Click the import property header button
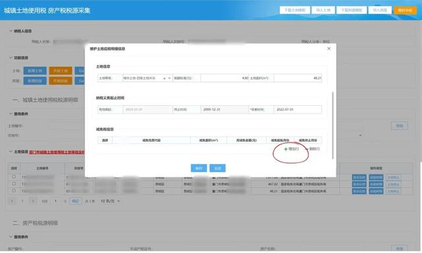Image resolution: width=422 pixels, height=253 pixels. click(380, 11)
